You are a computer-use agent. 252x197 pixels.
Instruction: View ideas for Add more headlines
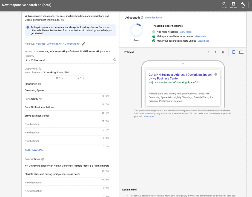point(186,32)
